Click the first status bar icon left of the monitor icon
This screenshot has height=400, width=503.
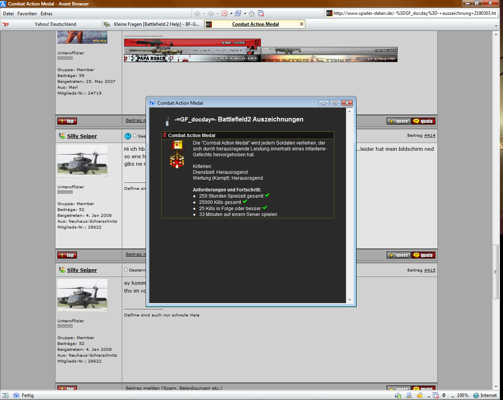point(398,395)
